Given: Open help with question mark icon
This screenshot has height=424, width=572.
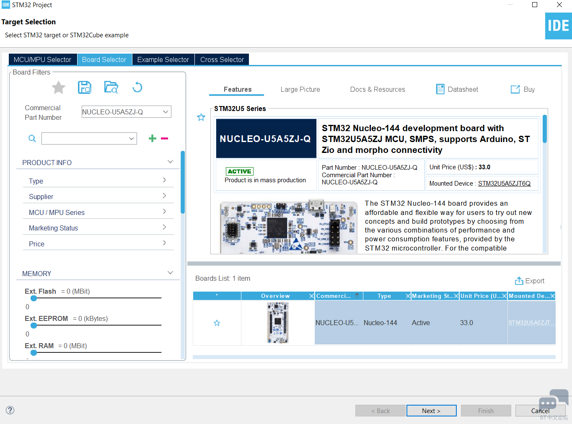Looking at the screenshot, I should point(10,410).
